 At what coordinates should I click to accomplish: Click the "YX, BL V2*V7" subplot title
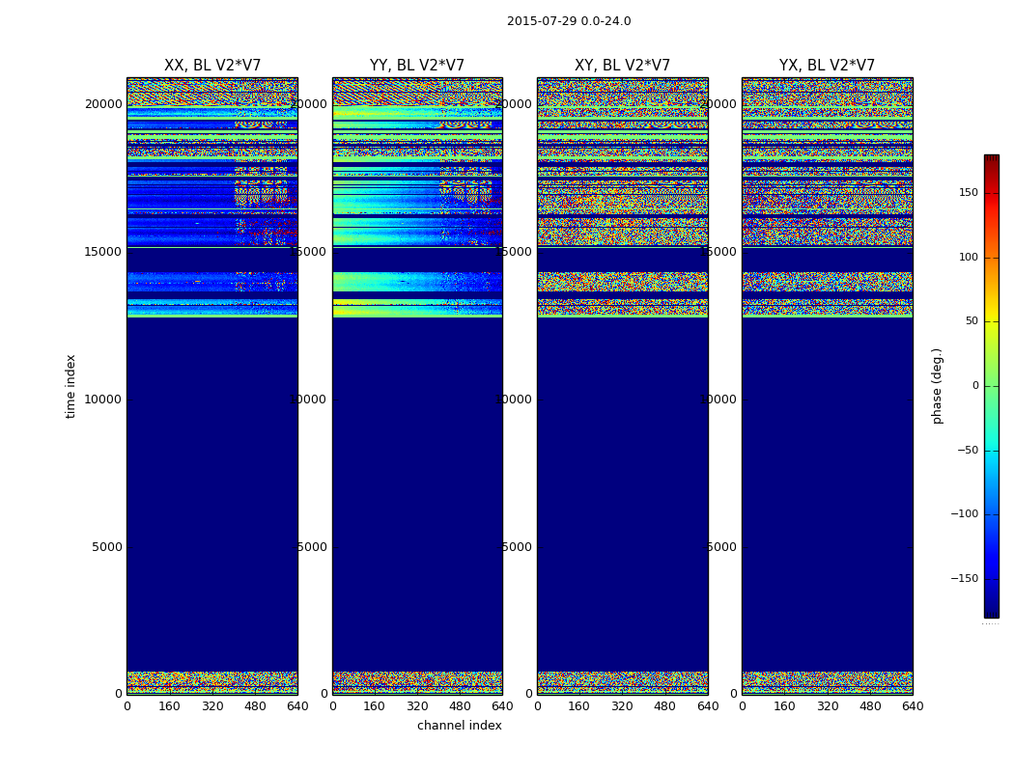(x=827, y=66)
